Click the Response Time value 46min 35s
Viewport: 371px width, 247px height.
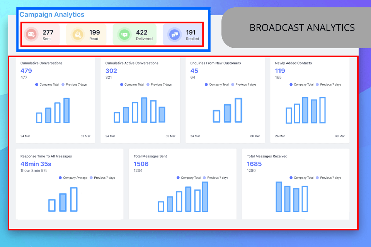coord(36,164)
